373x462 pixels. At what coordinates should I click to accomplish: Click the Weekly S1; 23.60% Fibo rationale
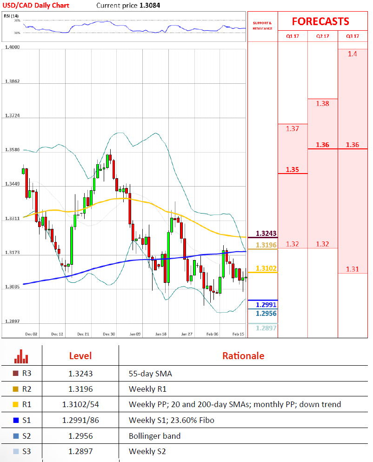pos(172,420)
